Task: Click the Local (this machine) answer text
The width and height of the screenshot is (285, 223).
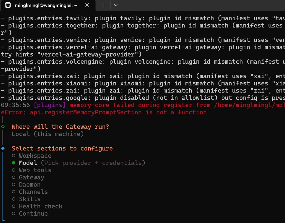Action: point(48,134)
